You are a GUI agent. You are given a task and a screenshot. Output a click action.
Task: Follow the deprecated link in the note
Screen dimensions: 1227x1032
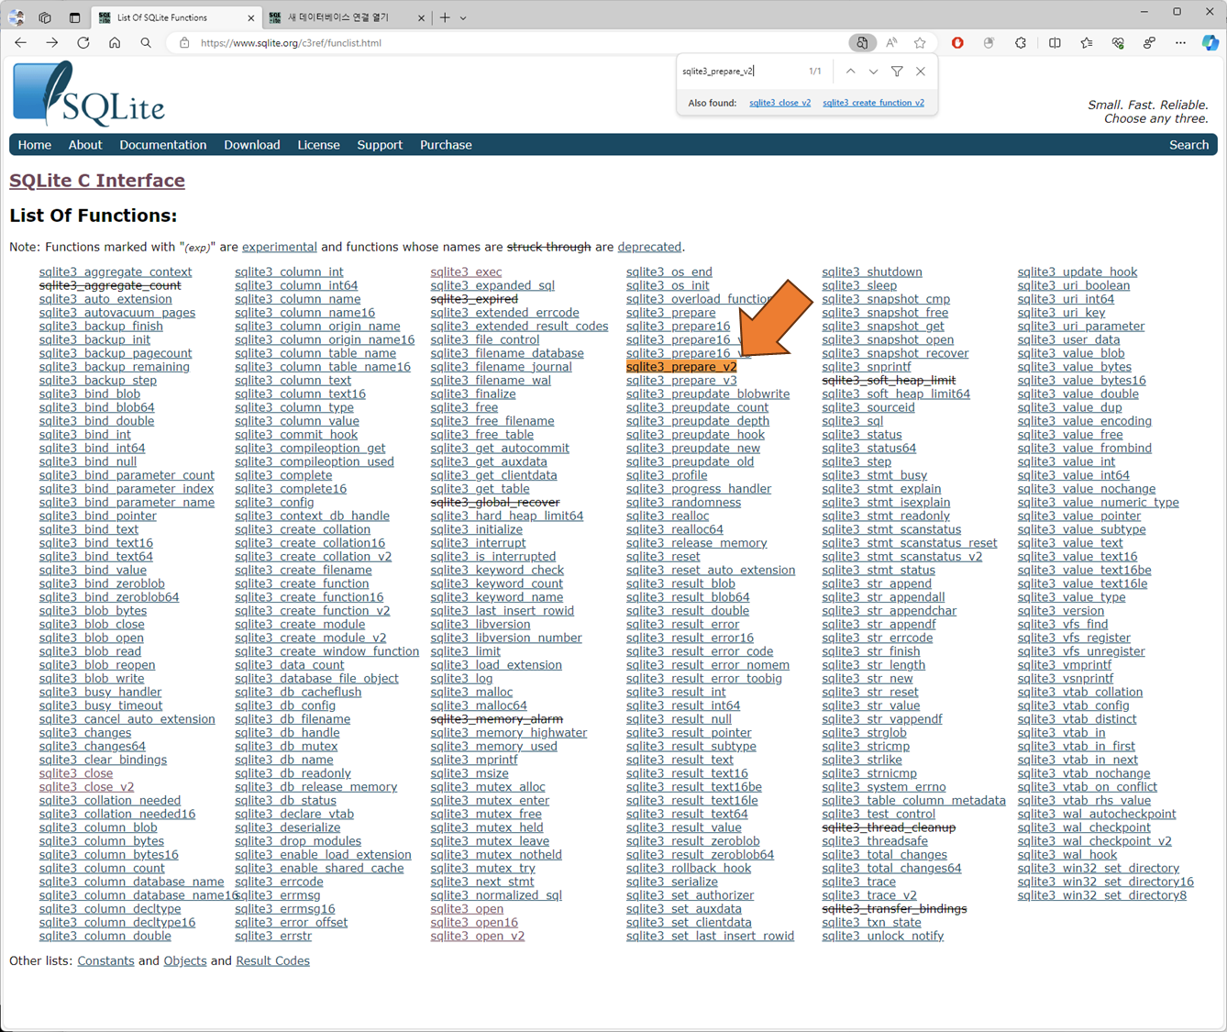649,247
